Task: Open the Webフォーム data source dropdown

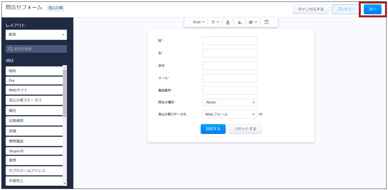Action: [x=229, y=114]
